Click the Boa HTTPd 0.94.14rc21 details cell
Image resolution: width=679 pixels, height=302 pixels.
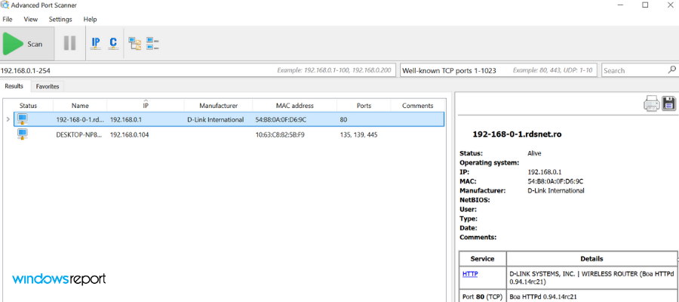point(592,297)
